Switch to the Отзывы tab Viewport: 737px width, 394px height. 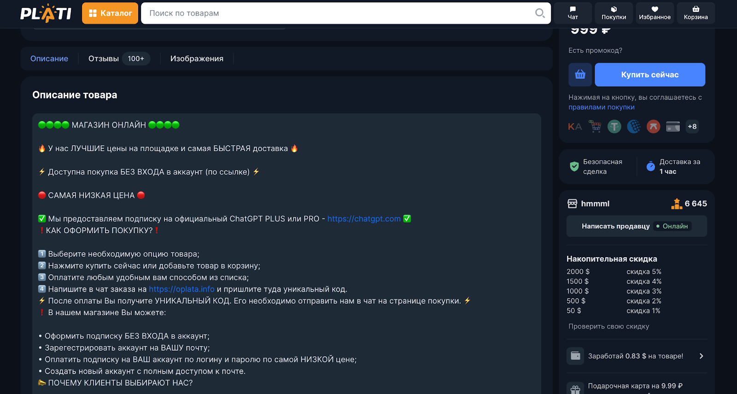tap(104, 59)
